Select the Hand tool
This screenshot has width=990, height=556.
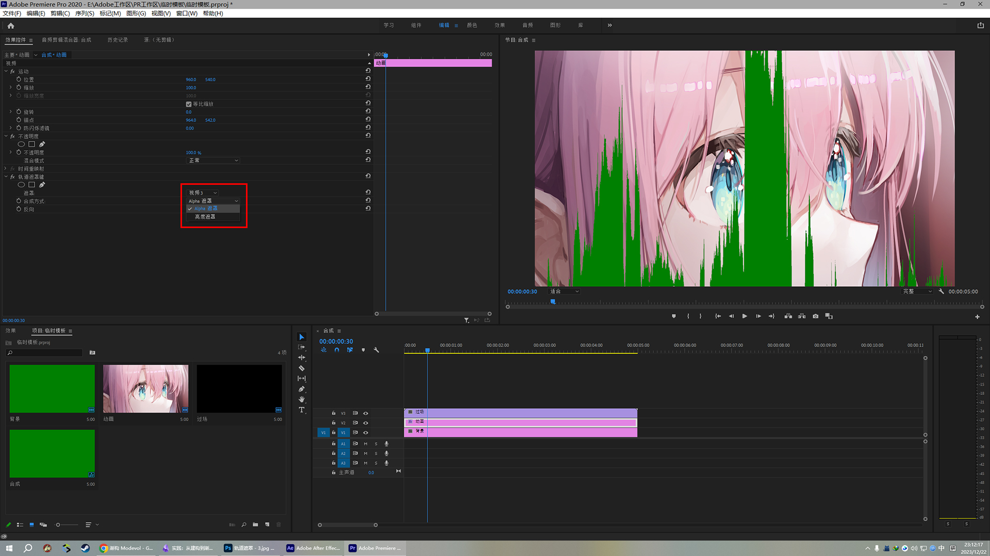click(x=302, y=399)
